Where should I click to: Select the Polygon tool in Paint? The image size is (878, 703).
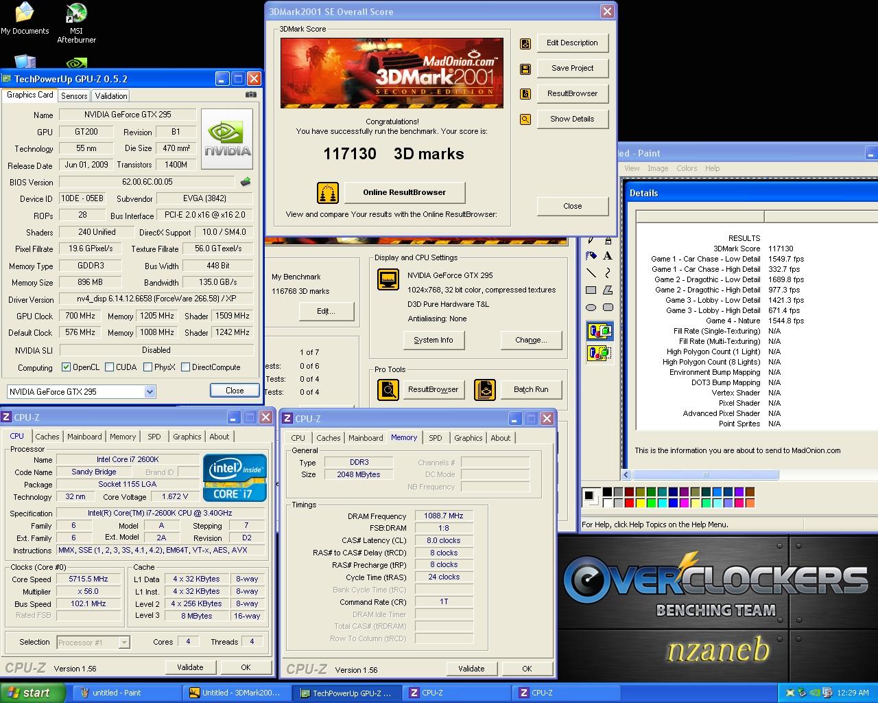(608, 290)
